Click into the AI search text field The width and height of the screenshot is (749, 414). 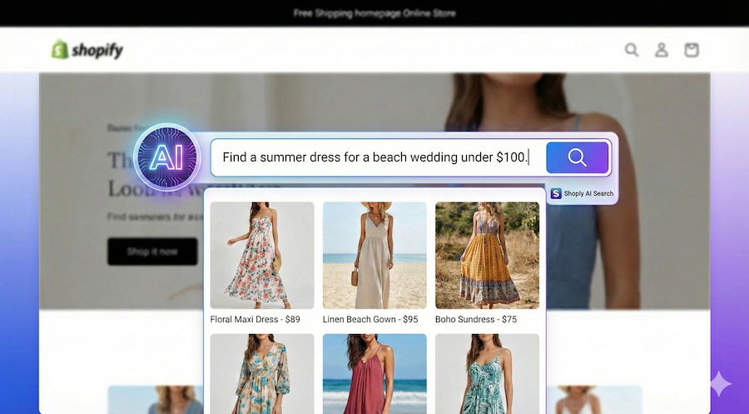click(x=374, y=157)
